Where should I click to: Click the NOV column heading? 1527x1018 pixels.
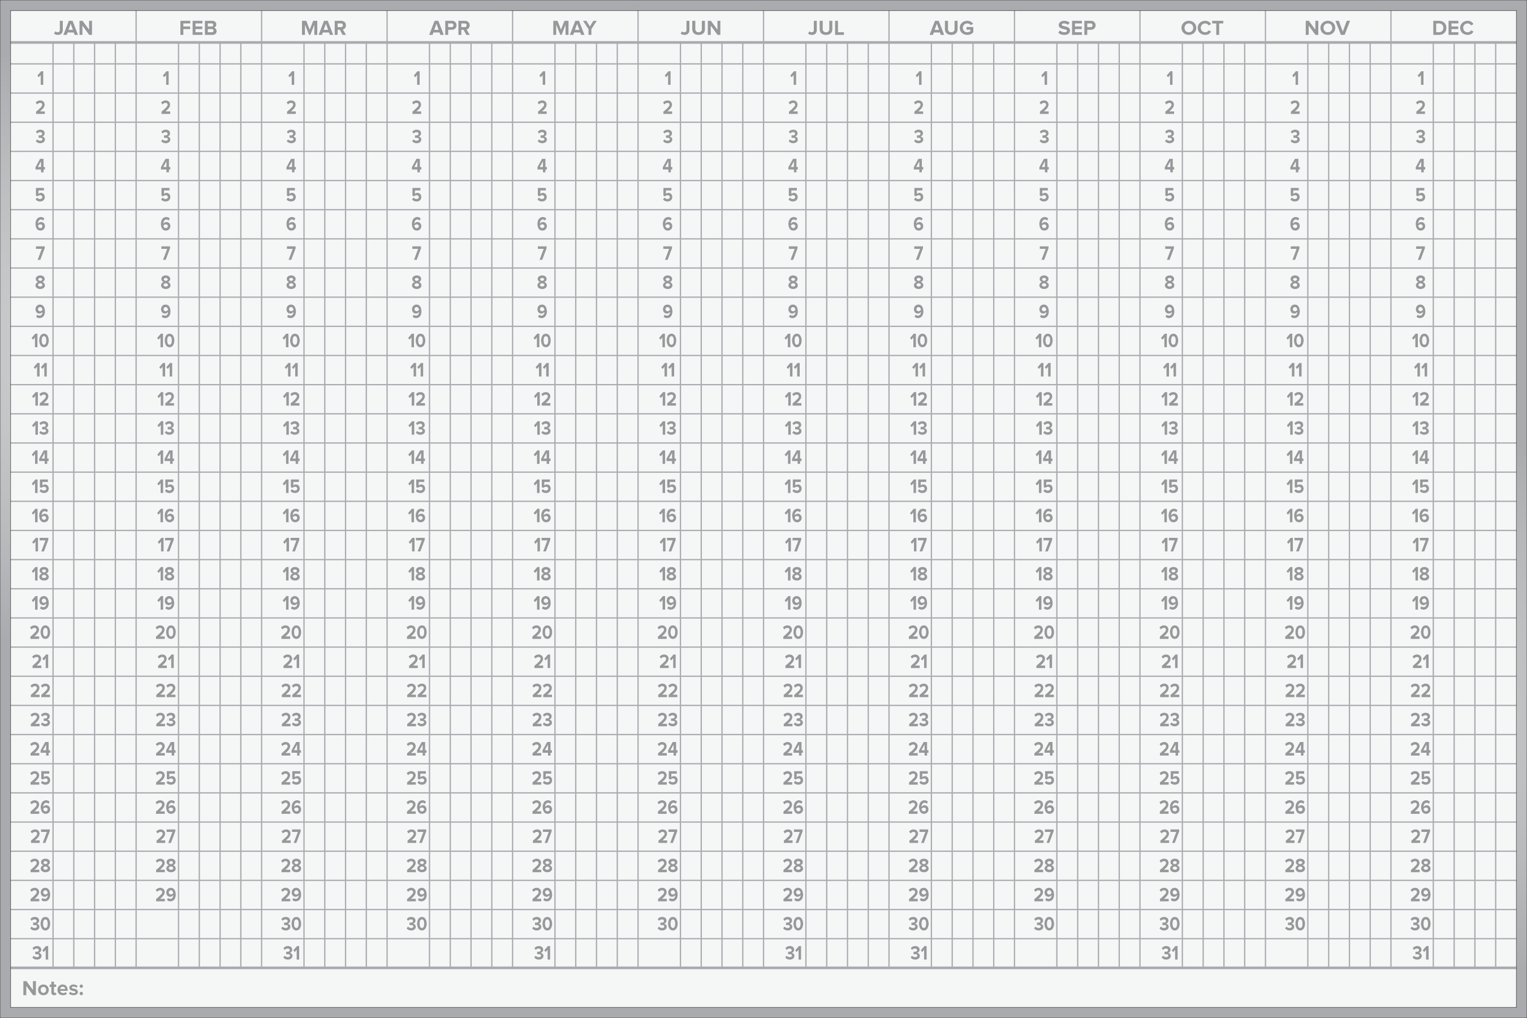(x=1327, y=28)
